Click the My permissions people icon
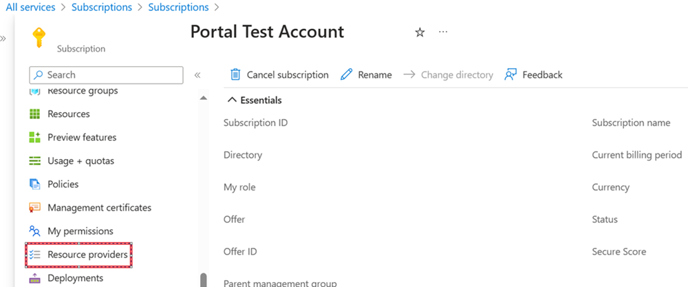Image resolution: width=688 pixels, height=287 pixels. pos(34,231)
